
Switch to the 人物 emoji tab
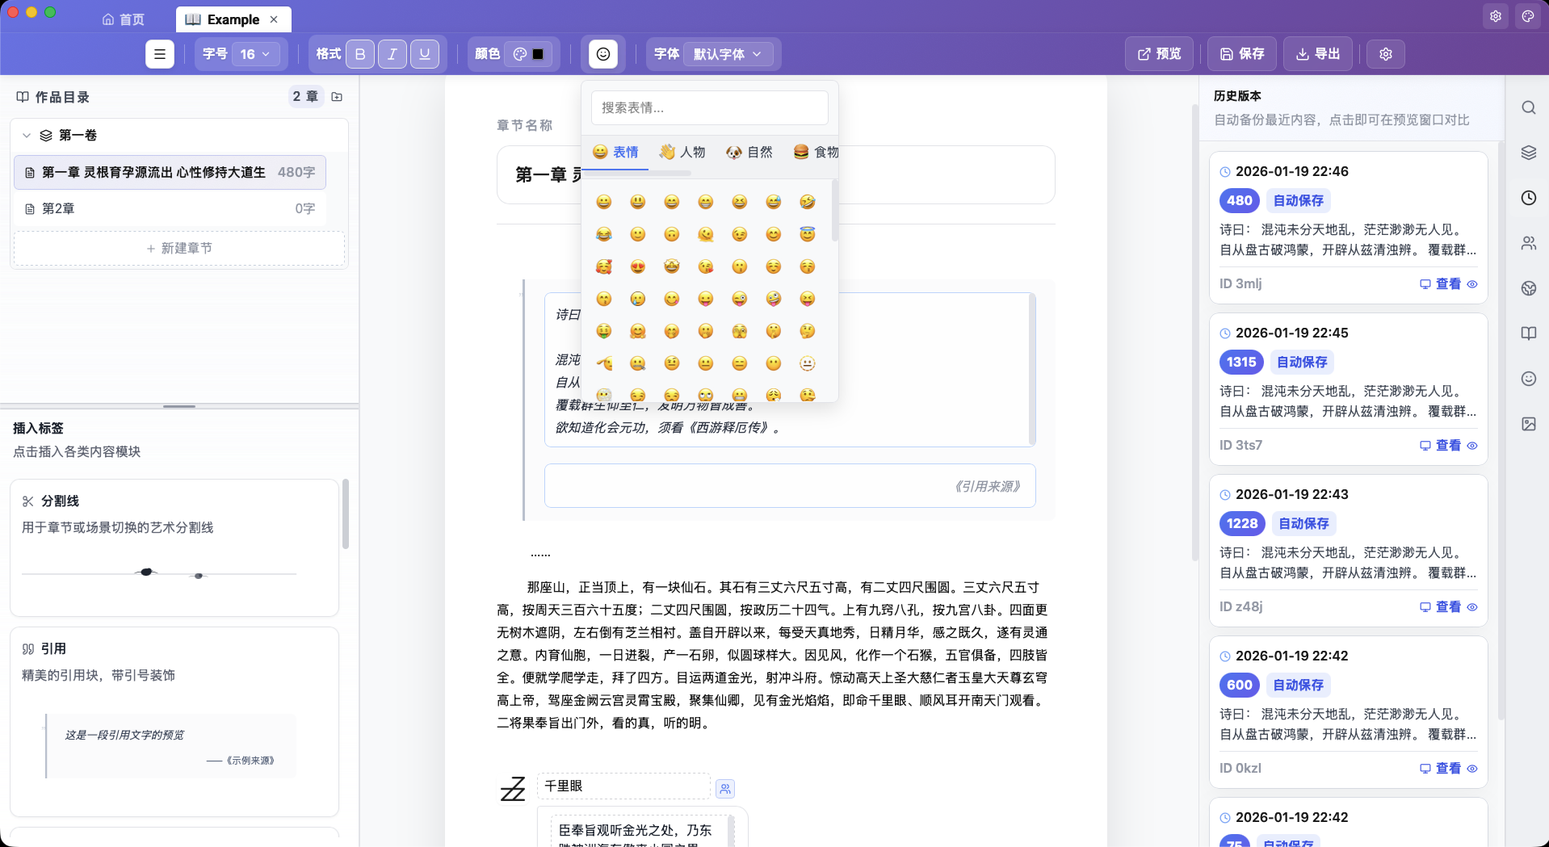(x=682, y=152)
